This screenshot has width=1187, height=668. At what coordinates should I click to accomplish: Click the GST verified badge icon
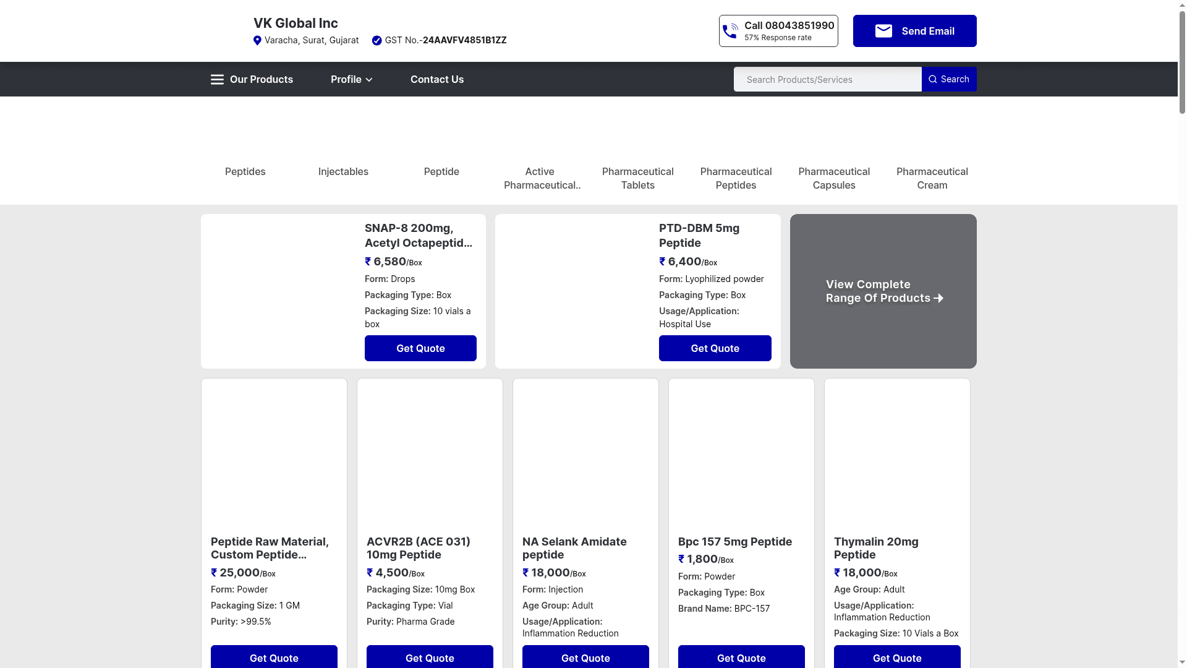(377, 40)
